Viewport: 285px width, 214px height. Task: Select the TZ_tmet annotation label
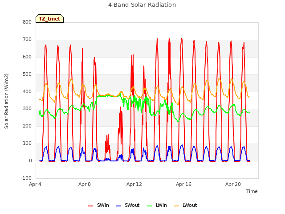coord(49,19)
